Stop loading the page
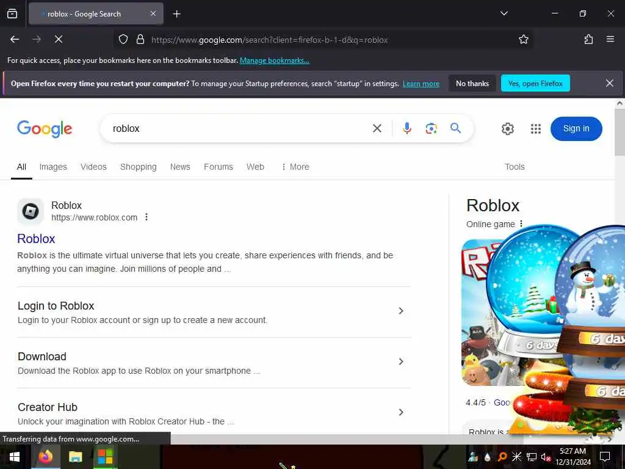 (x=59, y=39)
